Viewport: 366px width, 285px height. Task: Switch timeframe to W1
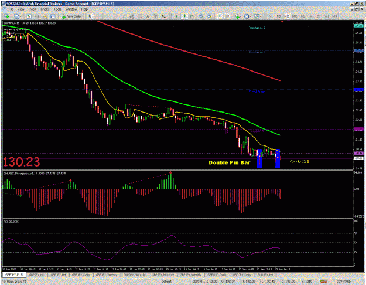click(327, 16)
